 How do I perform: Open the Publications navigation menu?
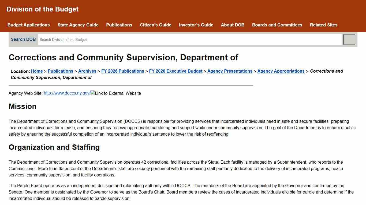119,25
